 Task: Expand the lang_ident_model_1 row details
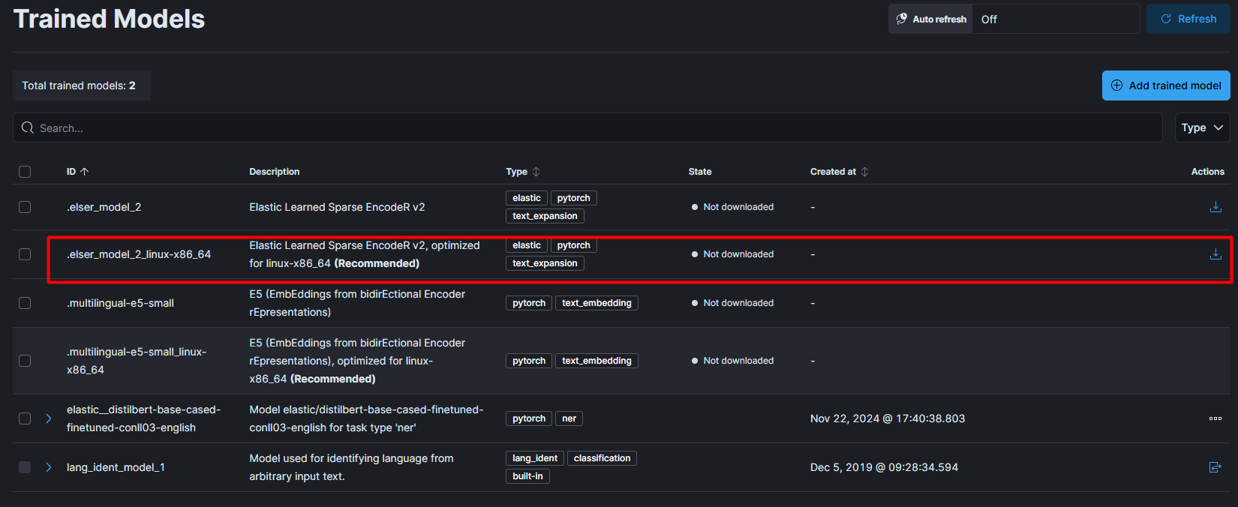pos(49,467)
